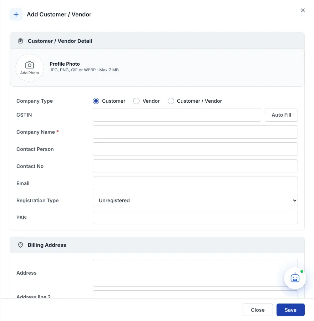The width and height of the screenshot is (314, 321).
Task: Open the chatbot assistant robot icon
Action: tap(295, 278)
